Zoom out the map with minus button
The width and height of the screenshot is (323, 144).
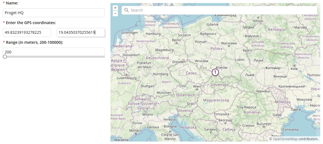[115, 14]
